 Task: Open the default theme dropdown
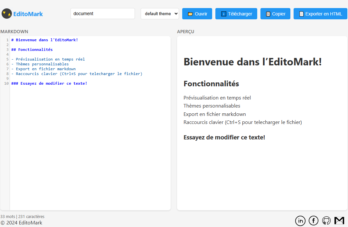pyautogui.click(x=160, y=14)
